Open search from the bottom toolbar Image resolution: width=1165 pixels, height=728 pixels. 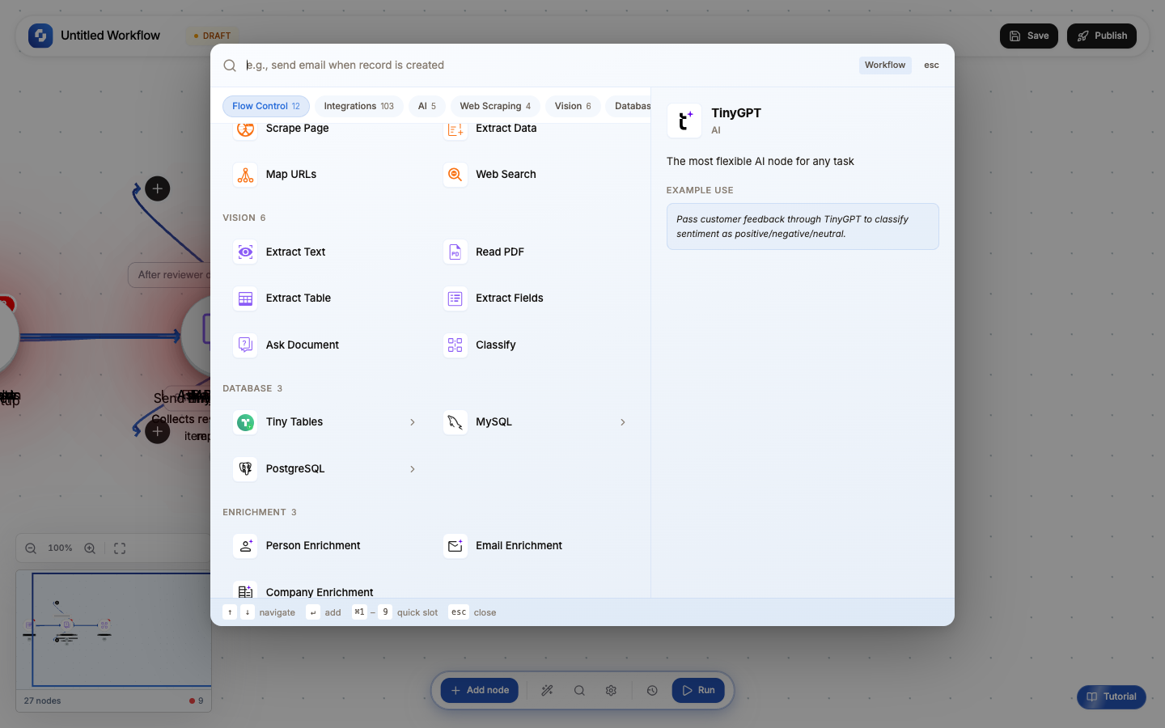tap(579, 691)
